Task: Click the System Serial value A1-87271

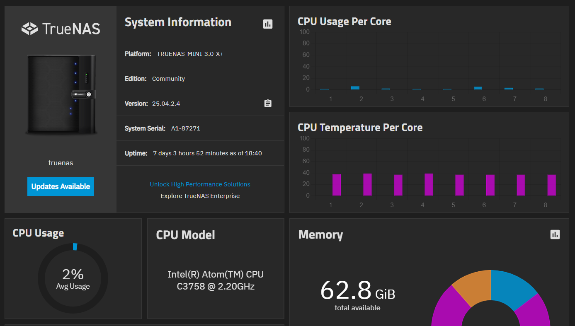Action: click(x=186, y=128)
